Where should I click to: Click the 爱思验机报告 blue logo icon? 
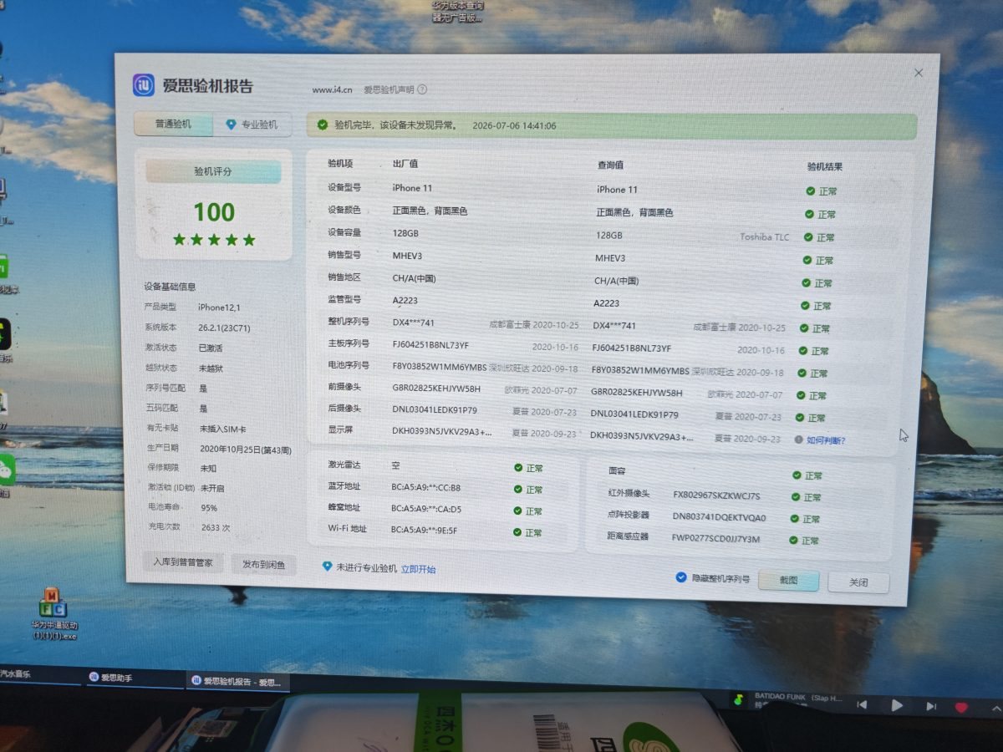pyautogui.click(x=144, y=85)
